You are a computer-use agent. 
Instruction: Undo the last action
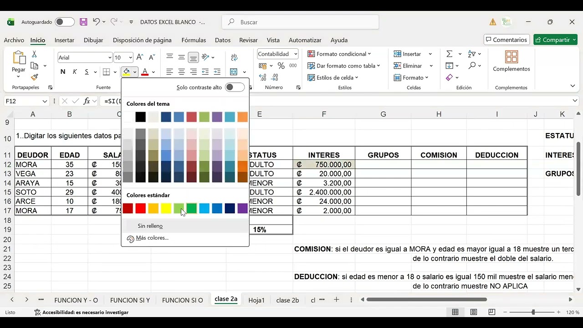(x=96, y=22)
